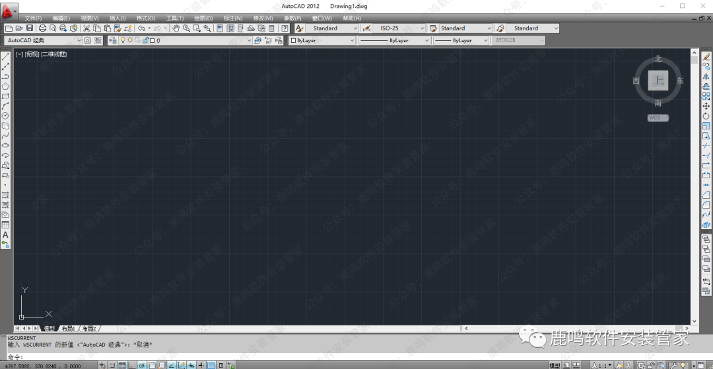The height and width of the screenshot is (369, 713).
Task: Click the Undo arrow icon
Action: coord(141,28)
